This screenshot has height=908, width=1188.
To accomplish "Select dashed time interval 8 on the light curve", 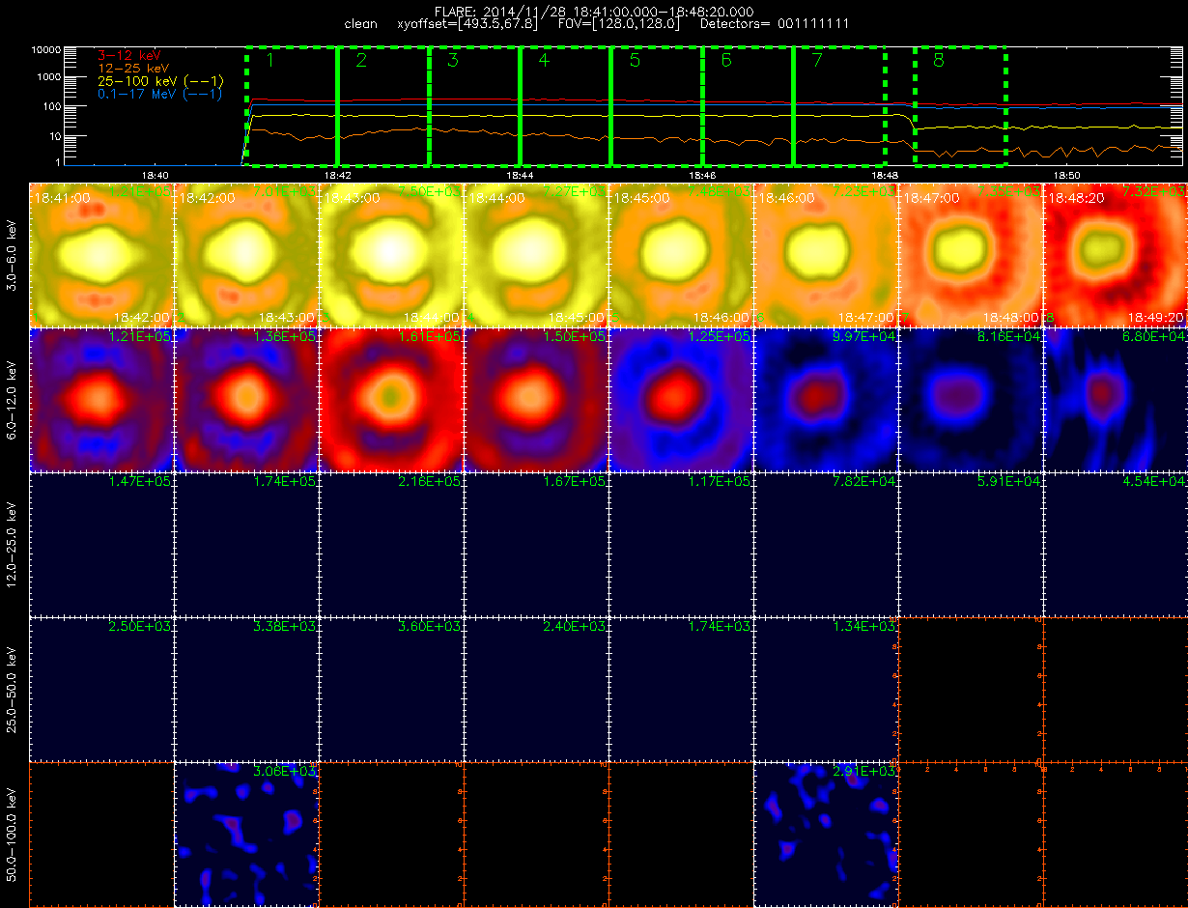I will pyautogui.click(x=960, y=105).
